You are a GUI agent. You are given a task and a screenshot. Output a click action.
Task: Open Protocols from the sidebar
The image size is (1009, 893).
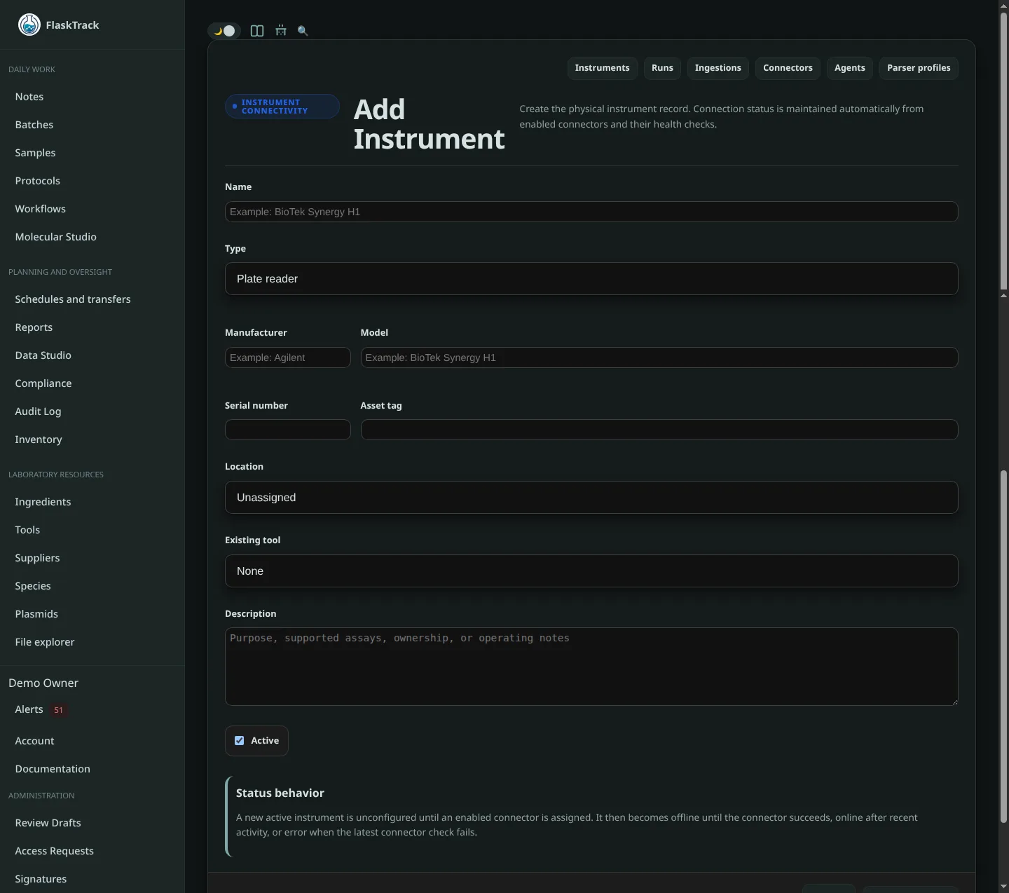38,181
